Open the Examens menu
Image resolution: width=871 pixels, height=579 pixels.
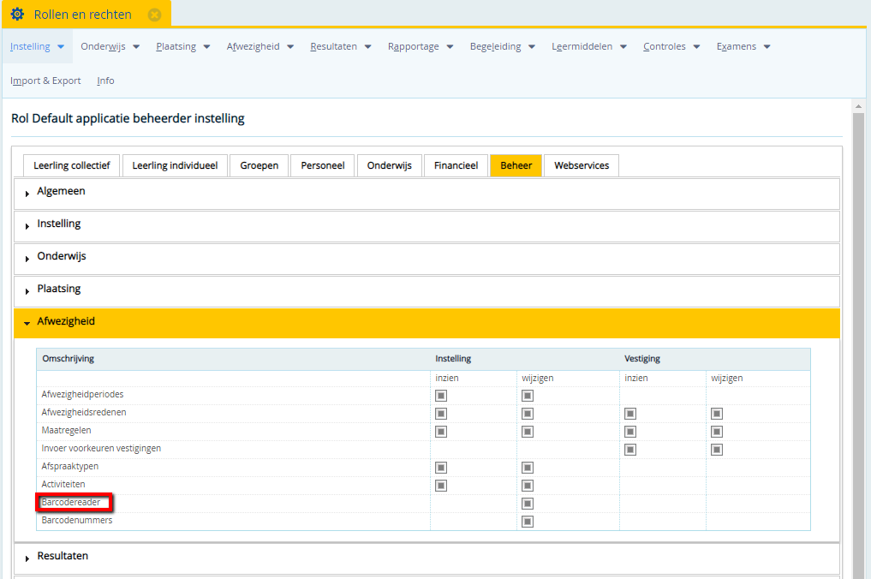[x=743, y=46]
